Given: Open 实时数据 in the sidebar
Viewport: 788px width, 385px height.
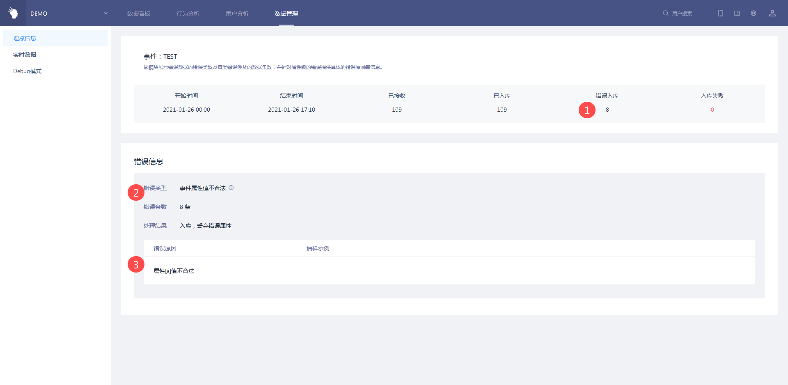Looking at the screenshot, I should tap(25, 55).
